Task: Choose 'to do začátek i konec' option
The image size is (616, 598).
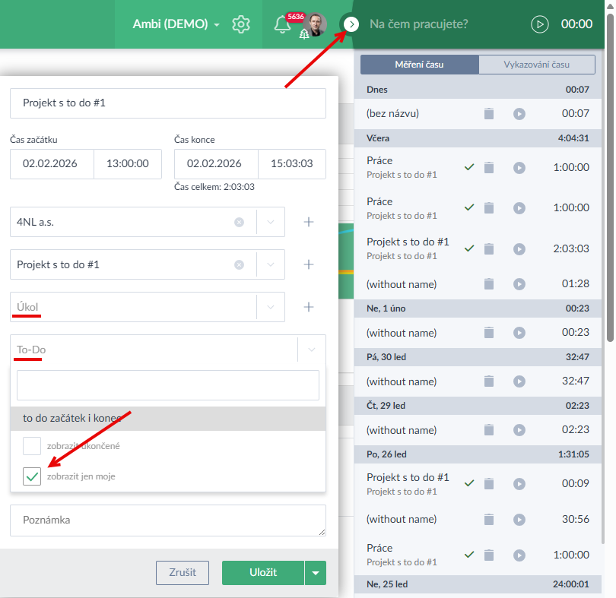Action: tap(167, 418)
